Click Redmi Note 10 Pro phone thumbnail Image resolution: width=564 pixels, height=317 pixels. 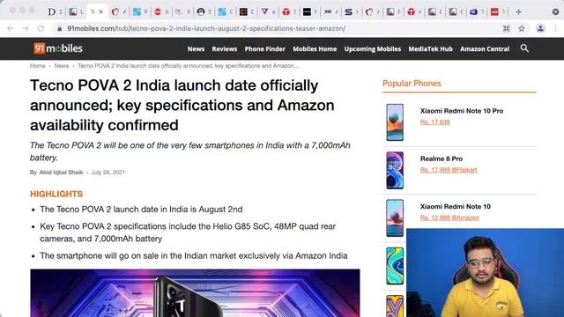(x=395, y=122)
